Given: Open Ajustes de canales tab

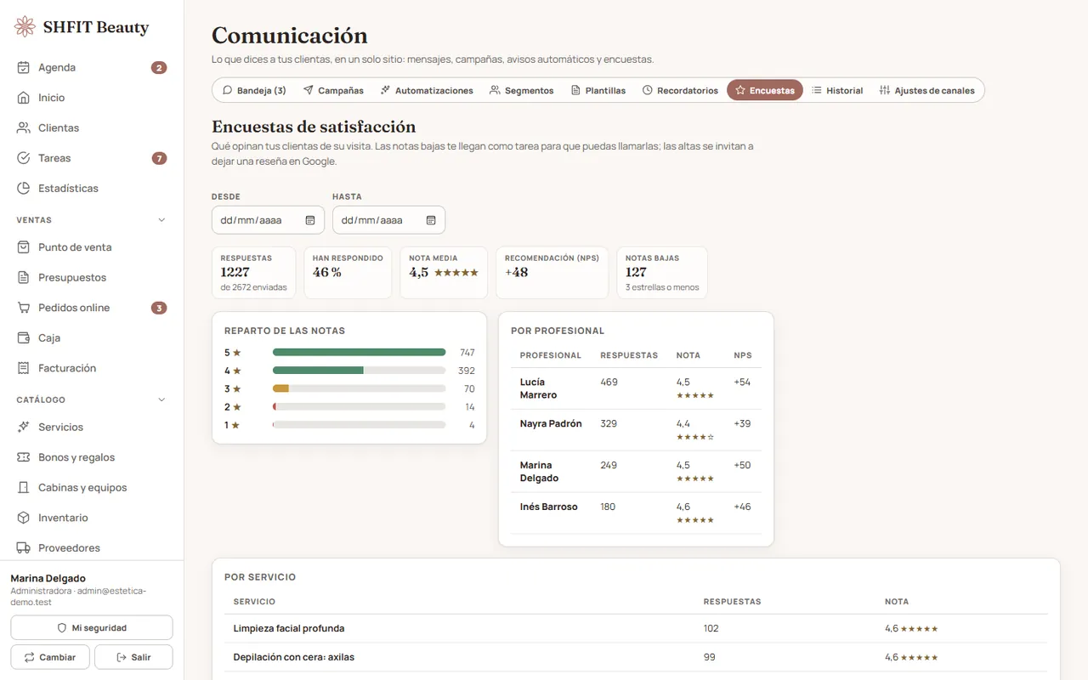Looking at the screenshot, I should [x=927, y=90].
